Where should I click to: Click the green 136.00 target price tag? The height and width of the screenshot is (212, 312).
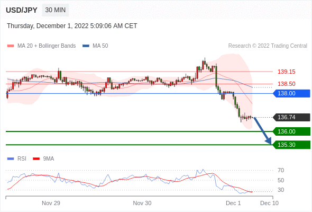(291, 131)
